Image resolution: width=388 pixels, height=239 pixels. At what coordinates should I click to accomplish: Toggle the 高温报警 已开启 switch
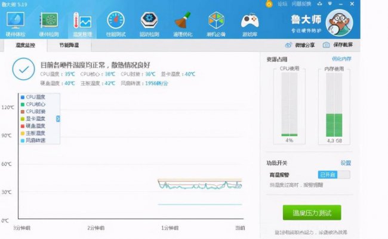pyautogui.click(x=334, y=175)
